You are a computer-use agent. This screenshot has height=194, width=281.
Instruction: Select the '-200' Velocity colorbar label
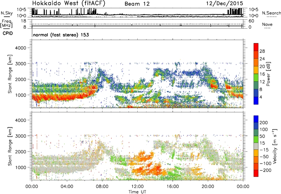tap(266, 170)
